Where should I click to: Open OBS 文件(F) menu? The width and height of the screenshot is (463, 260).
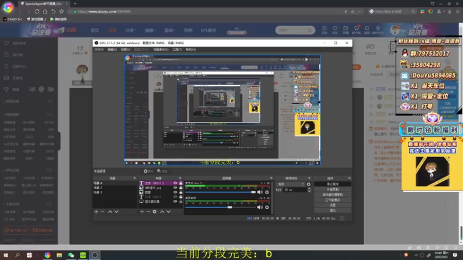(x=99, y=50)
